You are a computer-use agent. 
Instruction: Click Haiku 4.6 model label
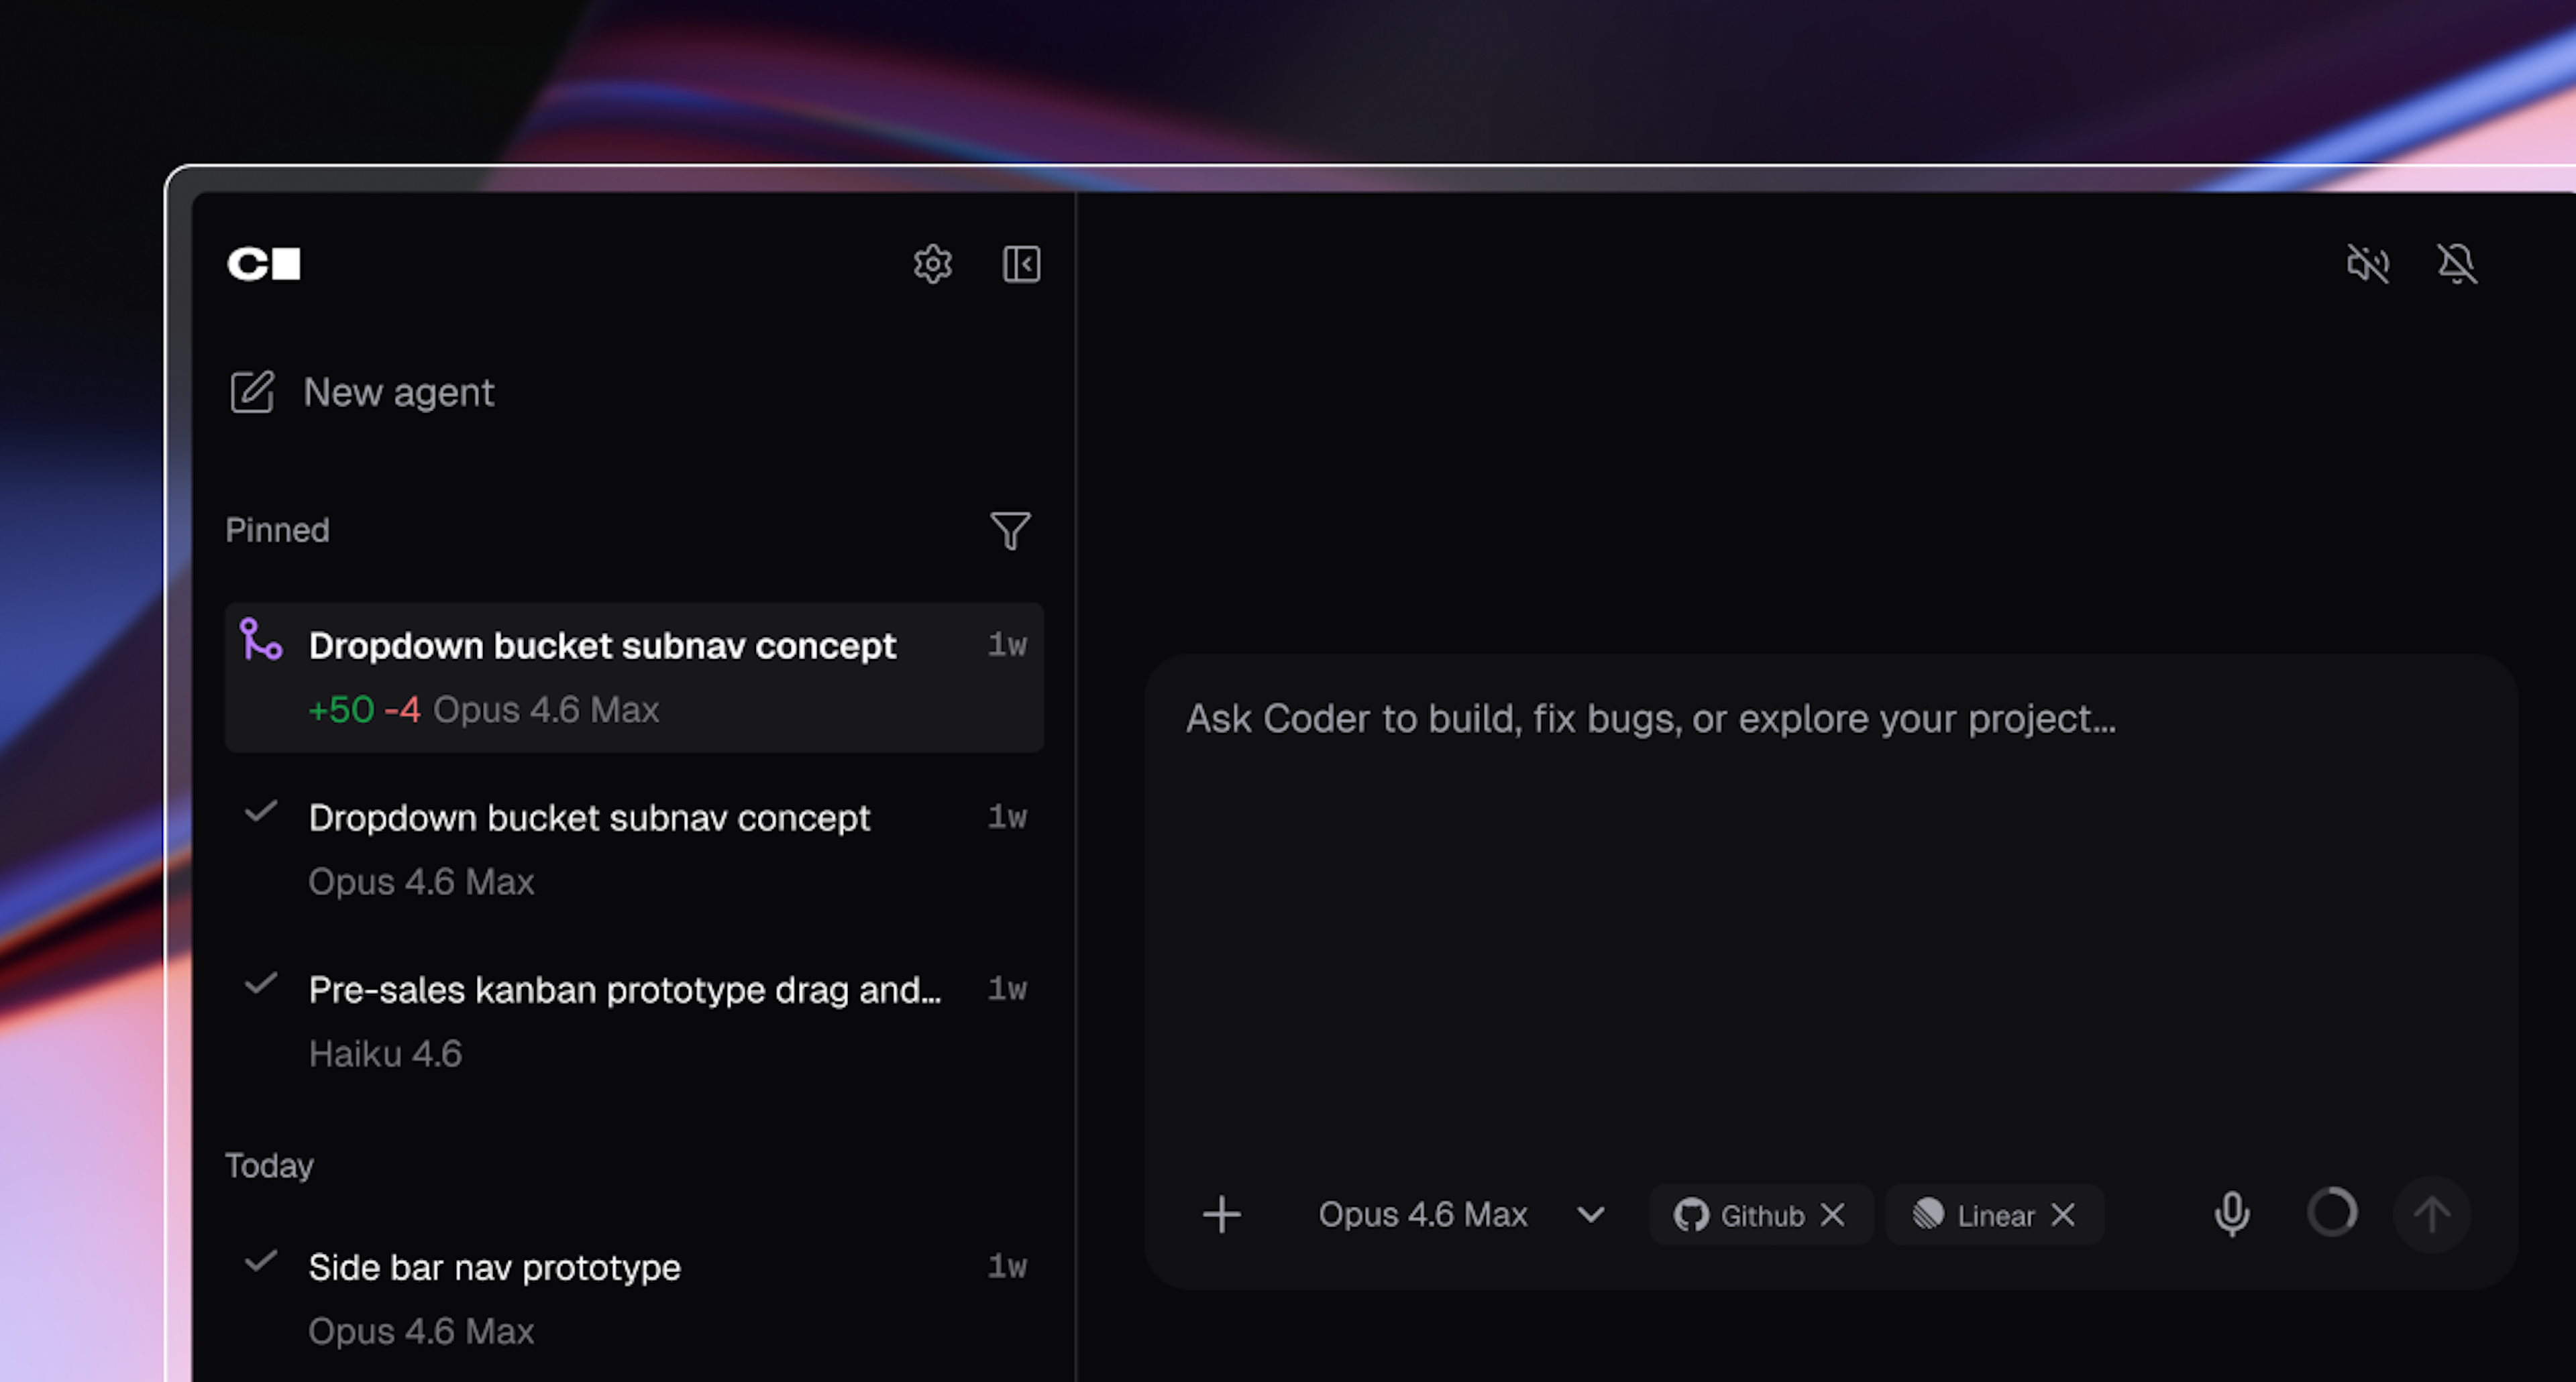[385, 1053]
